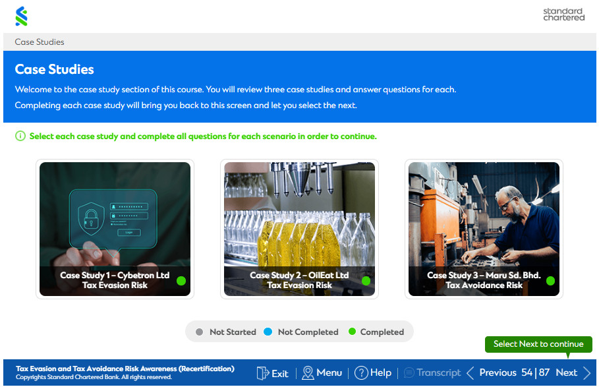The height and width of the screenshot is (387, 599).
Task: Continue with the Next button
Action: click(567, 372)
